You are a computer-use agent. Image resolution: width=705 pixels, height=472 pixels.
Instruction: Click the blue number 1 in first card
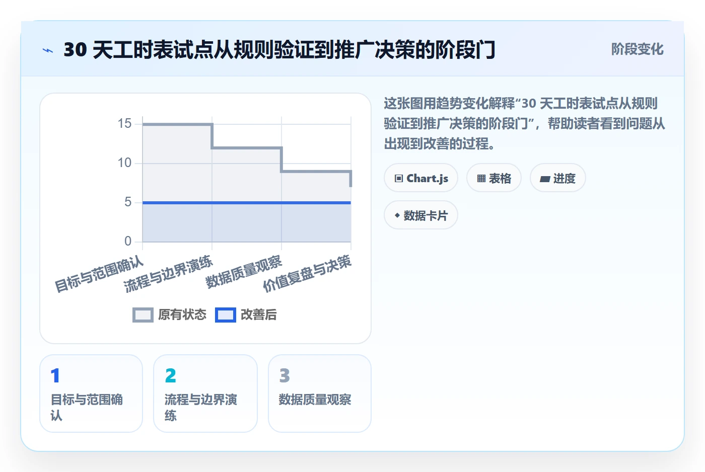click(55, 376)
